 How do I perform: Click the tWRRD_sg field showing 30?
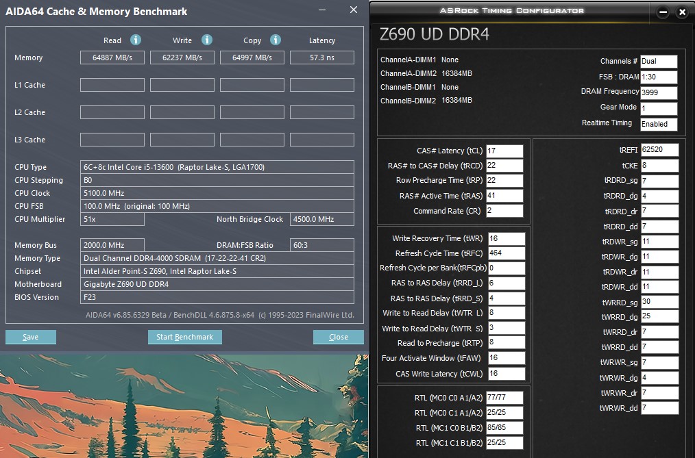pos(659,302)
